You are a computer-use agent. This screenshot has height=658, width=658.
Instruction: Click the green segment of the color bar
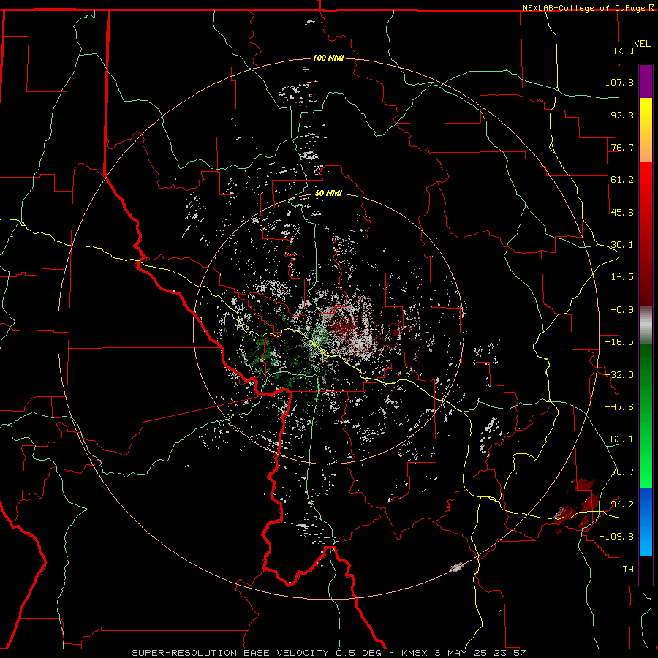[646, 415]
